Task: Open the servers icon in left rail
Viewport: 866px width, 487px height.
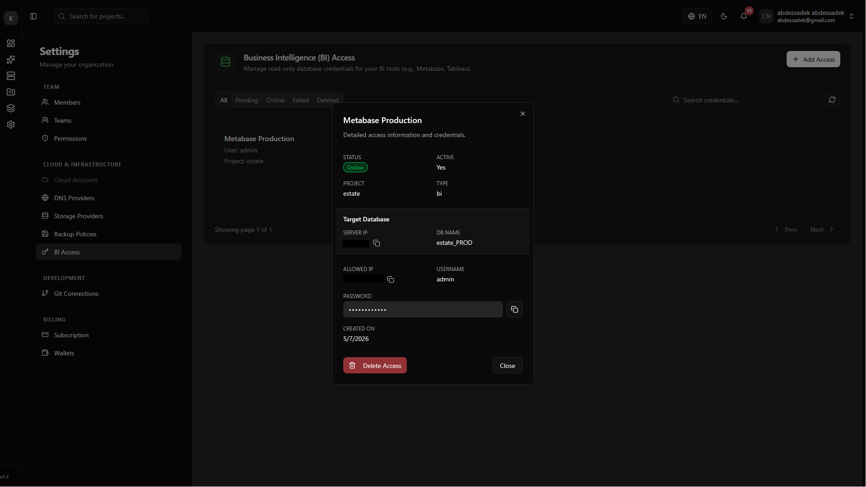Action: (x=11, y=76)
